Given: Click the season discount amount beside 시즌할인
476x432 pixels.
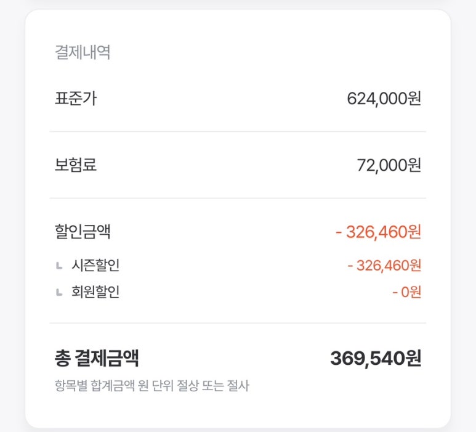Looking at the screenshot, I should click(x=384, y=266).
